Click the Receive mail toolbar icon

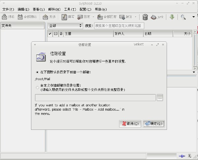tap(5, 17)
